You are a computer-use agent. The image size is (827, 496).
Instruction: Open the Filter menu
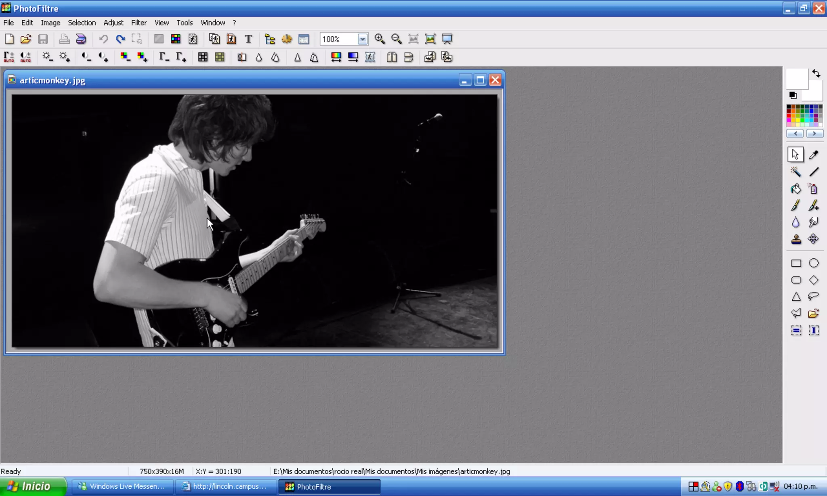139,23
